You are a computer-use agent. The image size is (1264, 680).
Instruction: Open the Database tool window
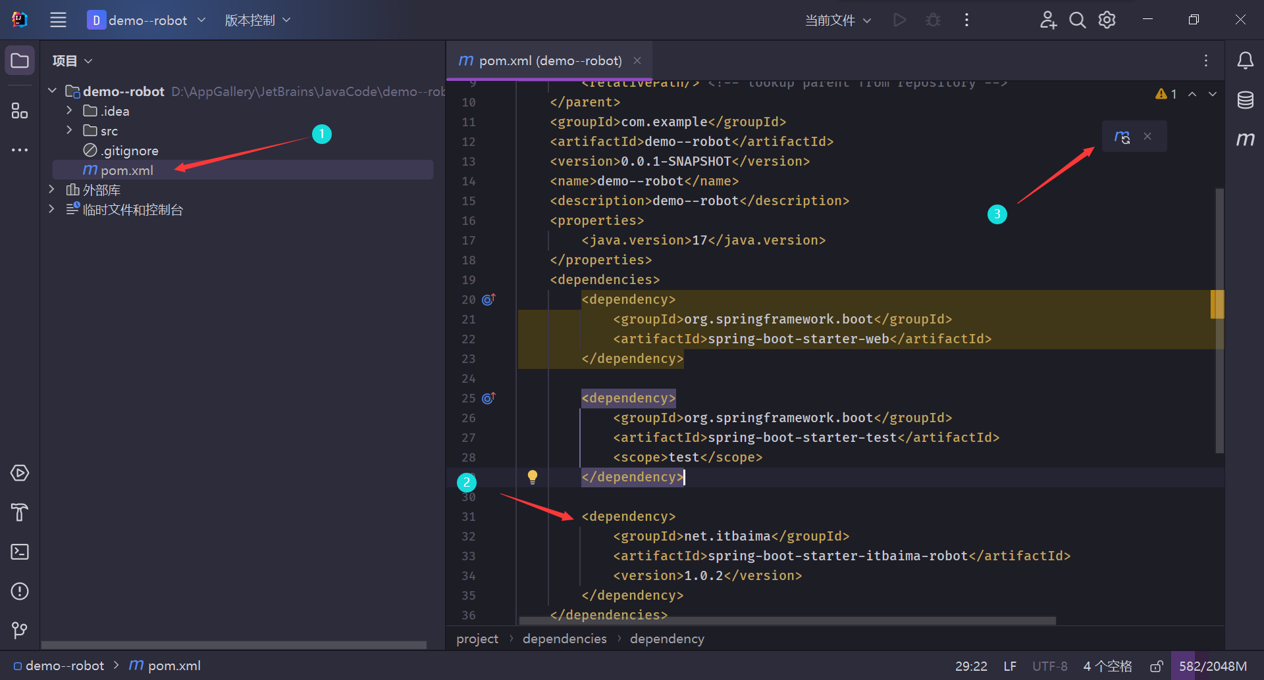[1245, 100]
